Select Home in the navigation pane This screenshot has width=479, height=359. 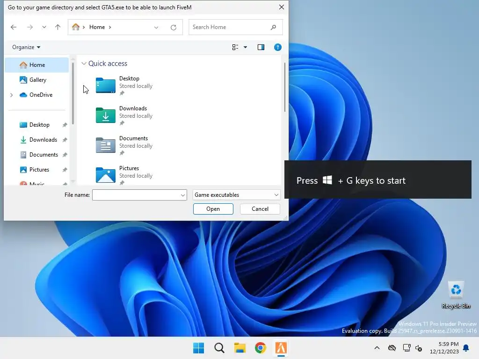[36, 65]
